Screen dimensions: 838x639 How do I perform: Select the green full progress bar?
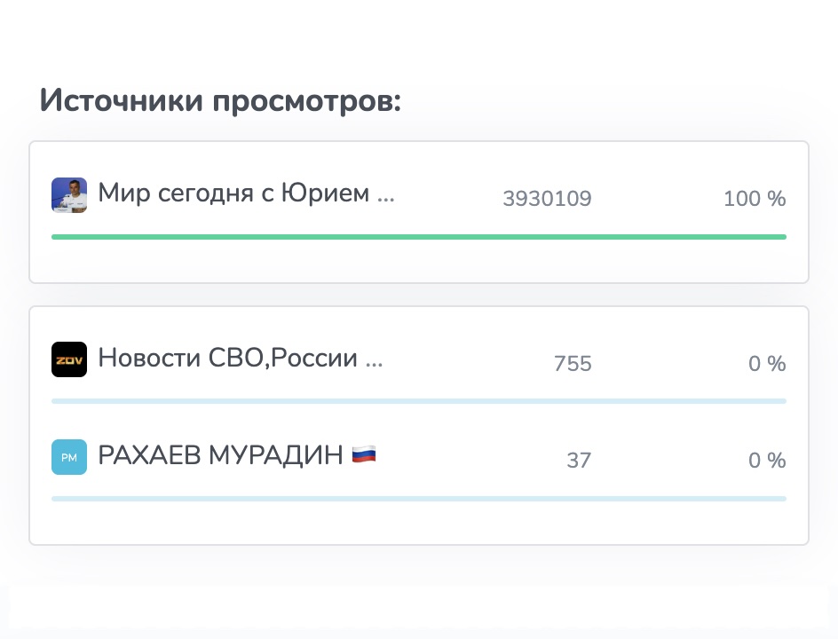(419, 237)
